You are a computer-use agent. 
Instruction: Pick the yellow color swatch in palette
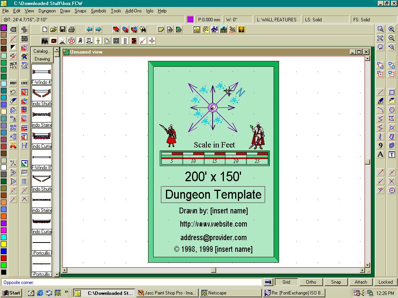click(3, 244)
